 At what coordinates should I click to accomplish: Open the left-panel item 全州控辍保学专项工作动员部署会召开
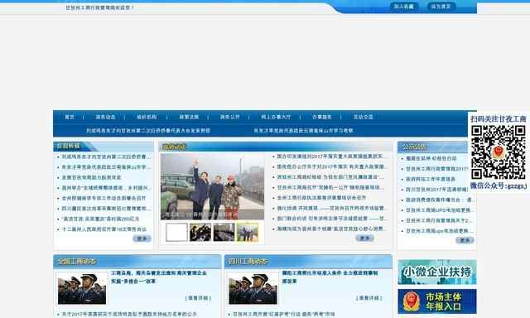pos(104,199)
